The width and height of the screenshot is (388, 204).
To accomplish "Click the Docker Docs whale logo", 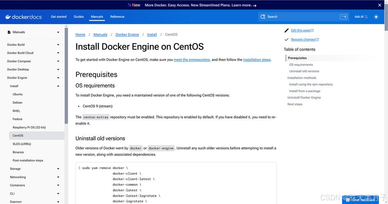I will pyautogui.click(x=8, y=17).
